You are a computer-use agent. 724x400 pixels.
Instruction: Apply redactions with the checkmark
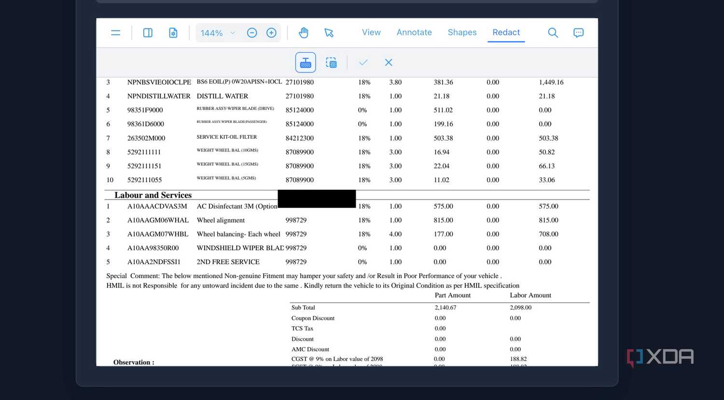pyautogui.click(x=363, y=63)
